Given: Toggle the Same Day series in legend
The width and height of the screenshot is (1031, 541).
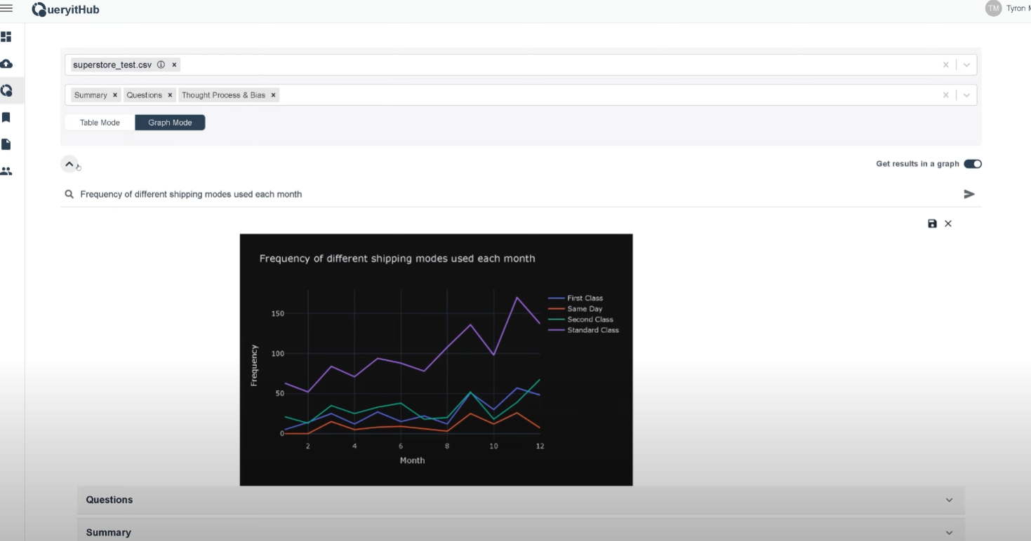Looking at the screenshot, I should pyautogui.click(x=584, y=309).
